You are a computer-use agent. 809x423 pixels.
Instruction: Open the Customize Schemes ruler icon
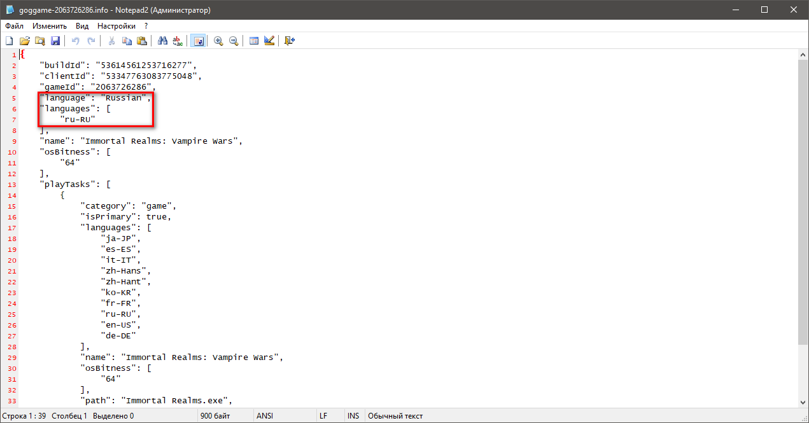coord(269,41)
